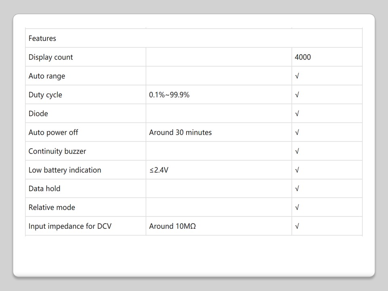Select the "Continuity buzzer" feature label

click(x=57, y=151)
